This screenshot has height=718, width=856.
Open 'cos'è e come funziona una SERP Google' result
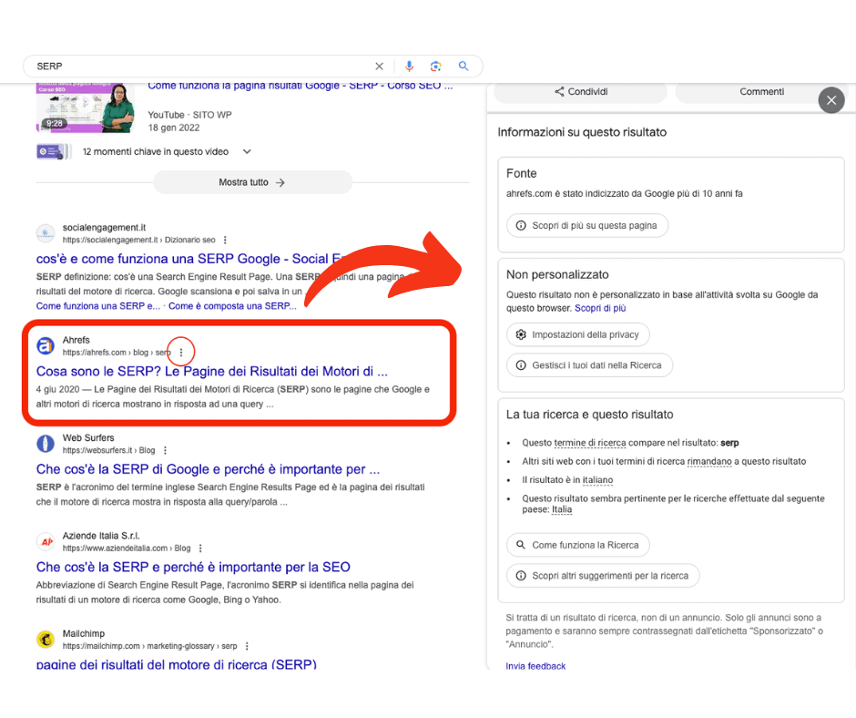tap(189, 259)
